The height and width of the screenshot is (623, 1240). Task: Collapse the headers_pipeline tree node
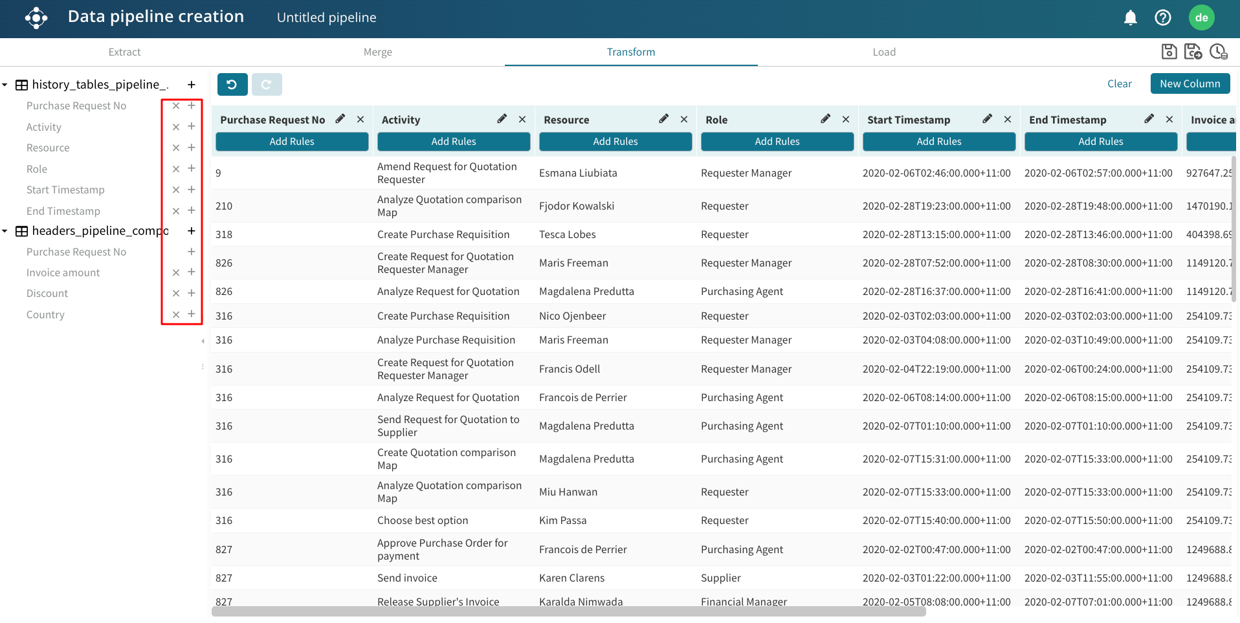(x=5, y=231)
